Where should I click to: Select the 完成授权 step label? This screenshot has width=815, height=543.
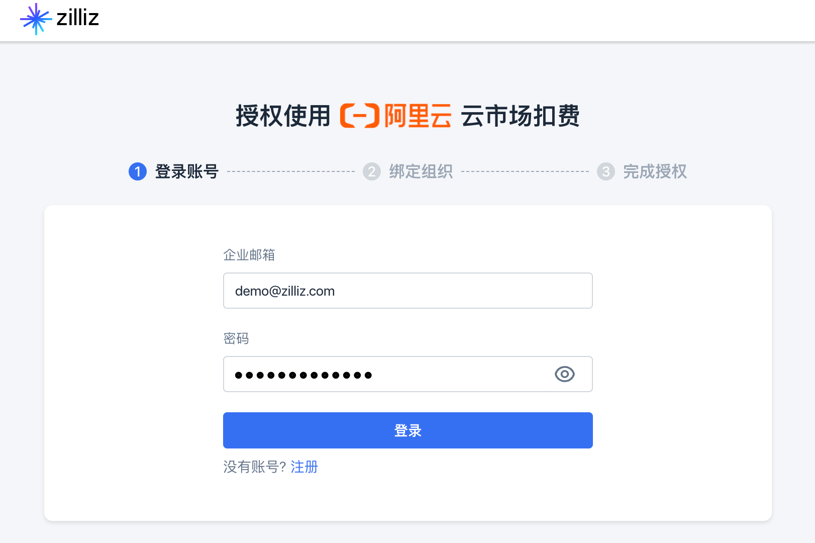click(655, 171)
